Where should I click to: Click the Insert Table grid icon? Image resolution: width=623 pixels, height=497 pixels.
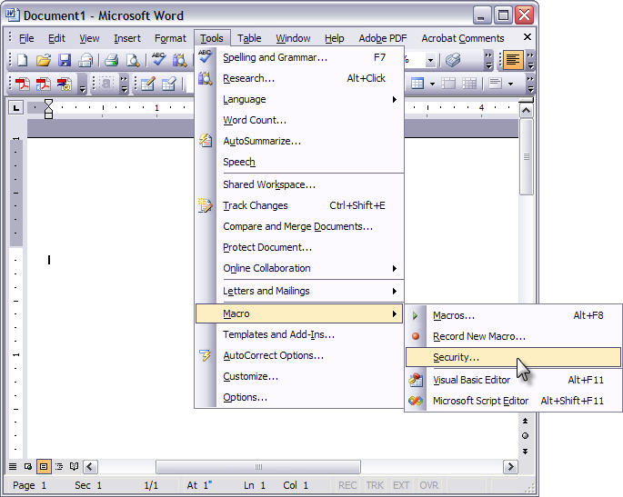pos(417,84)
